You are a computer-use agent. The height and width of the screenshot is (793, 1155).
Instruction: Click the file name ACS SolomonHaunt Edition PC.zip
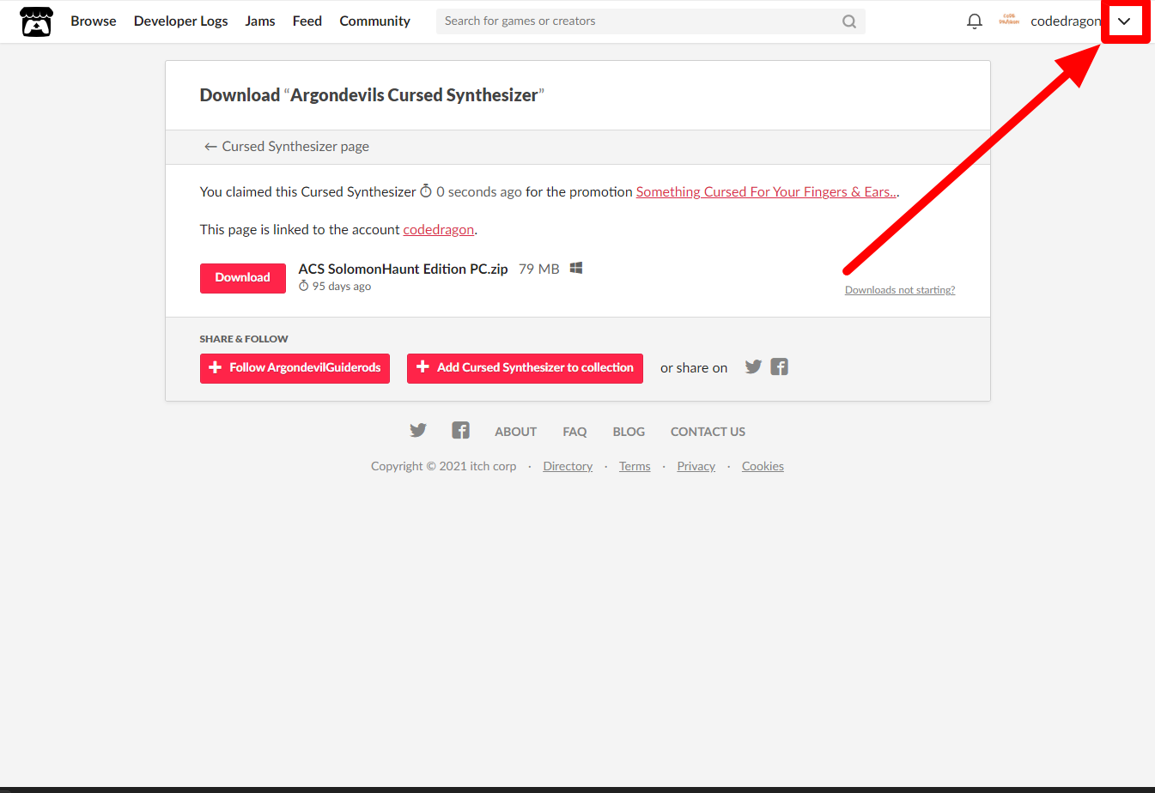pyautogui.click(x=403, y=269)
